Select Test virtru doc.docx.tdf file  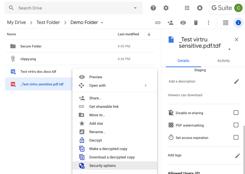point(38,71)
